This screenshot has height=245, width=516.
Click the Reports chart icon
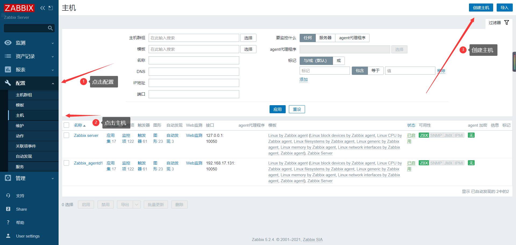pos(8,70)
